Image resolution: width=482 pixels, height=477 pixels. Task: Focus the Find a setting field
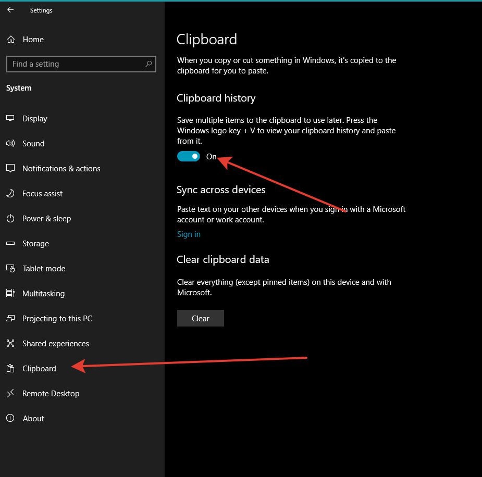[x=81, y=64]
